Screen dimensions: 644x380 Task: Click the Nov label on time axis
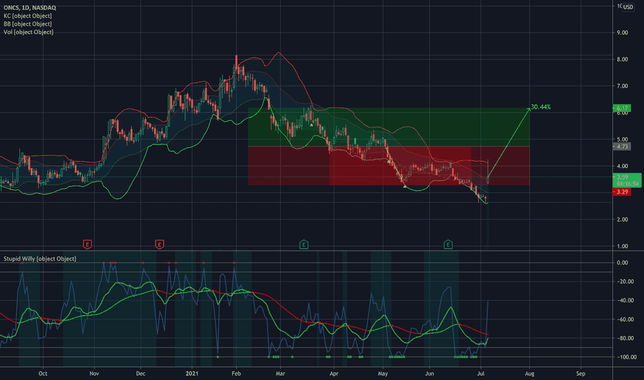[94, 373]
